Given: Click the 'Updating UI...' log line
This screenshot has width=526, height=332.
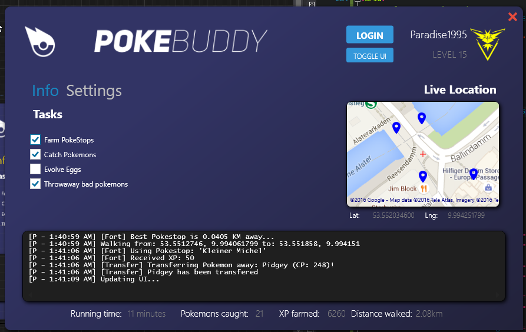Looking at the screenshot, I should (94, 279).
